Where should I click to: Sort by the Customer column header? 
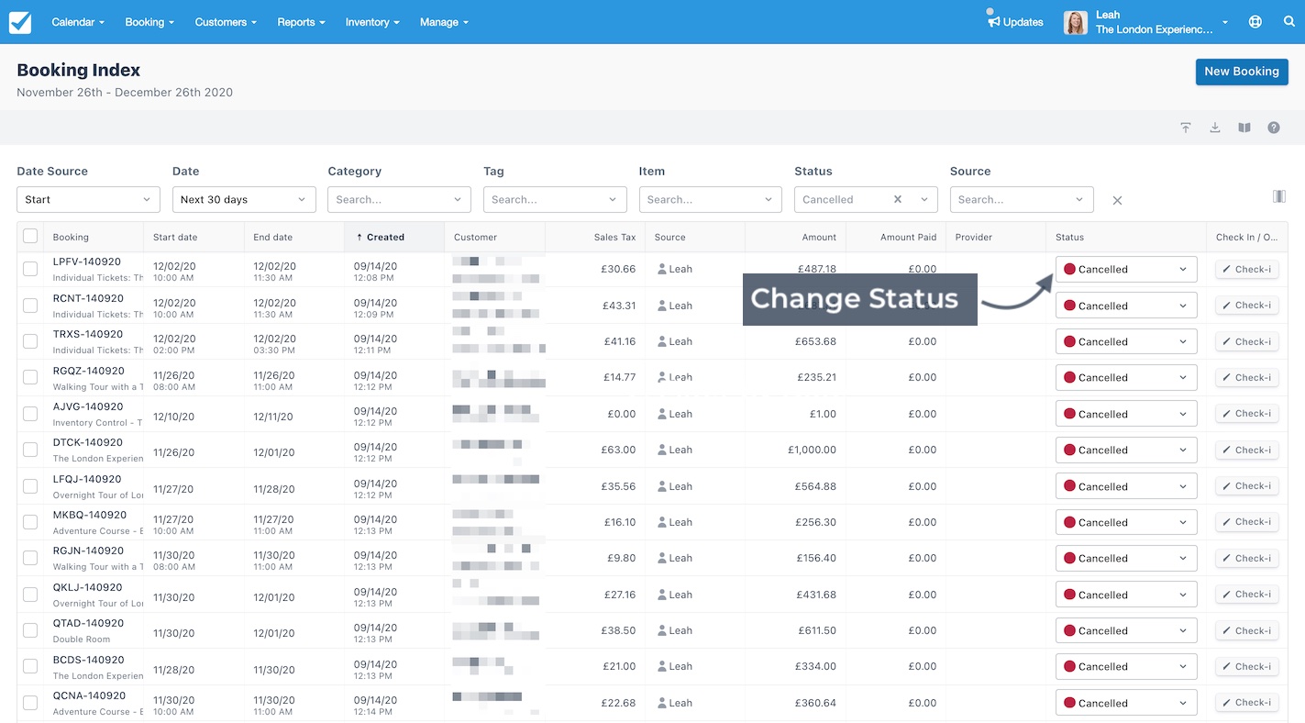click(x=495, y=237)
